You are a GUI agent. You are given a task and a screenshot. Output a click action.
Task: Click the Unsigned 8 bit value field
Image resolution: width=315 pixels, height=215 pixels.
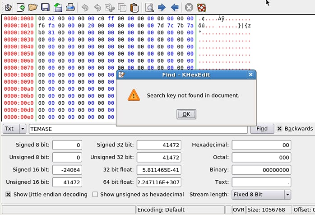pos(67,157)
